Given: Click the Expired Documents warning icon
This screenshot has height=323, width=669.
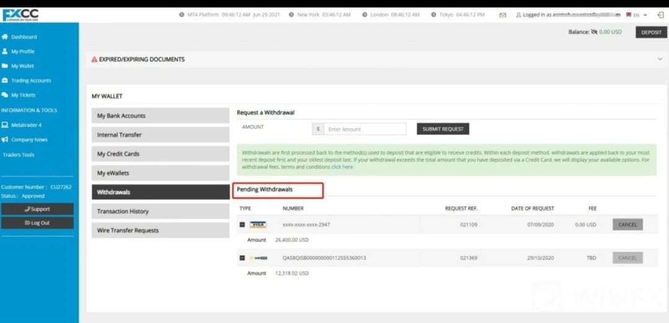Looking at the screenshot, I should [x=94, y=60].
